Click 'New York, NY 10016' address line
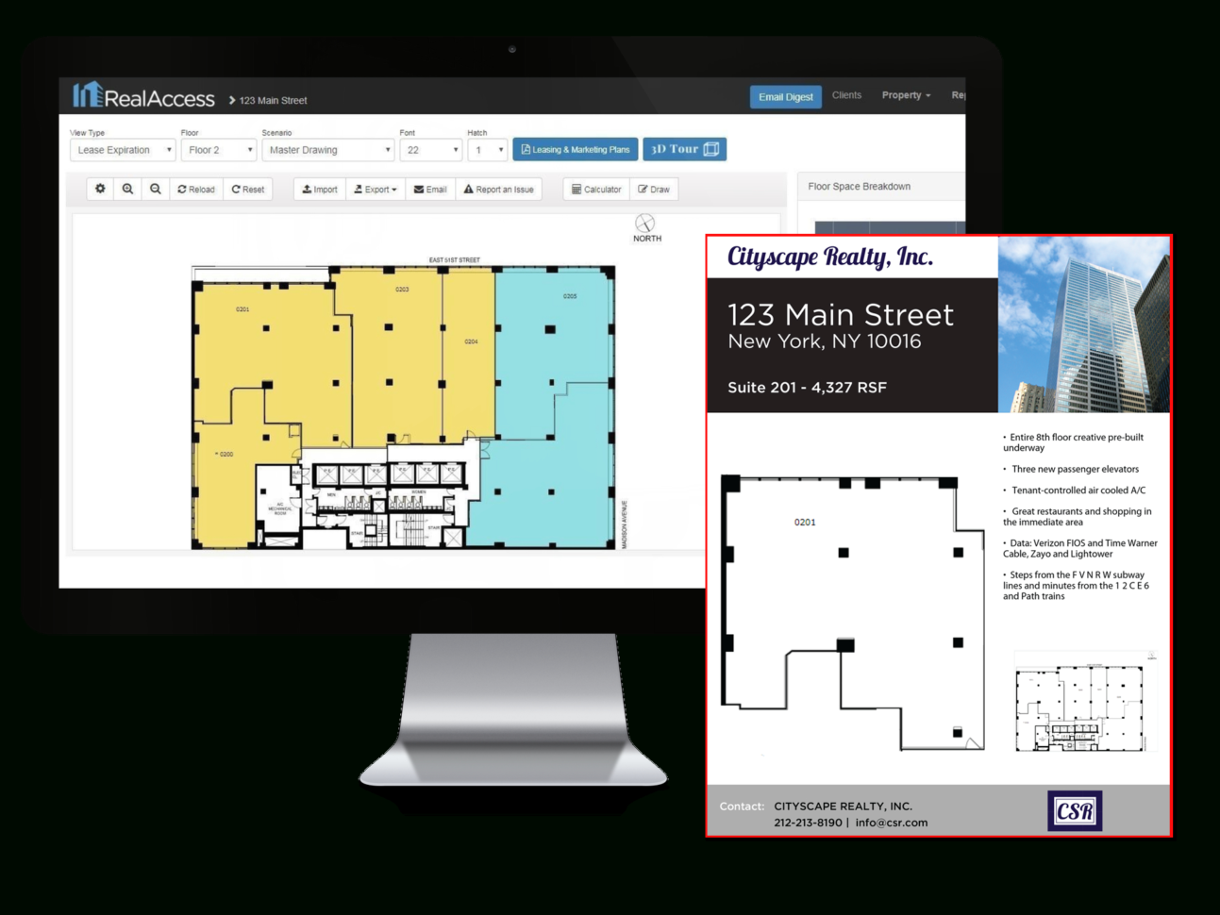This screenshot has width=1220, height=915. 824,341
